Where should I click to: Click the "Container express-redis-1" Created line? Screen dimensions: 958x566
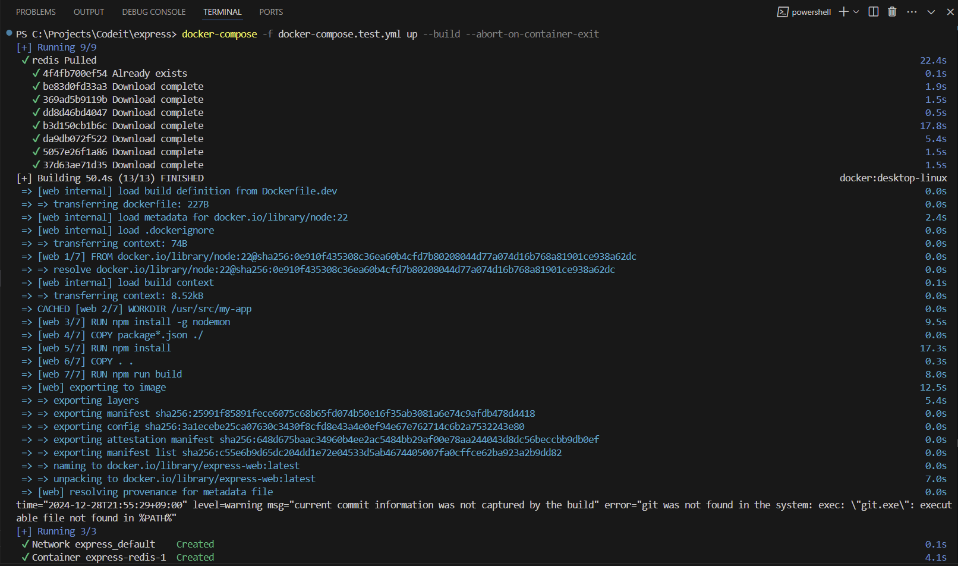click(x=118, y=557)
